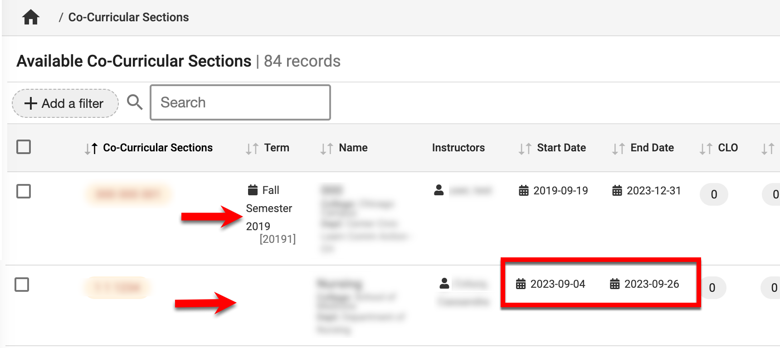Click the magnifying glass search icon

pyautogui.click(x=134, y=102)
